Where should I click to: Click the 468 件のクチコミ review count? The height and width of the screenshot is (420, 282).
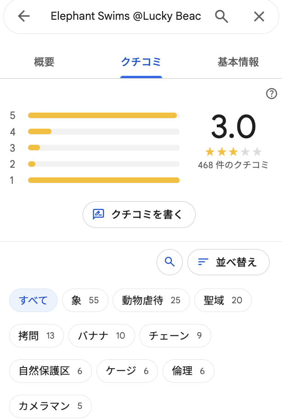coord(233,165)
